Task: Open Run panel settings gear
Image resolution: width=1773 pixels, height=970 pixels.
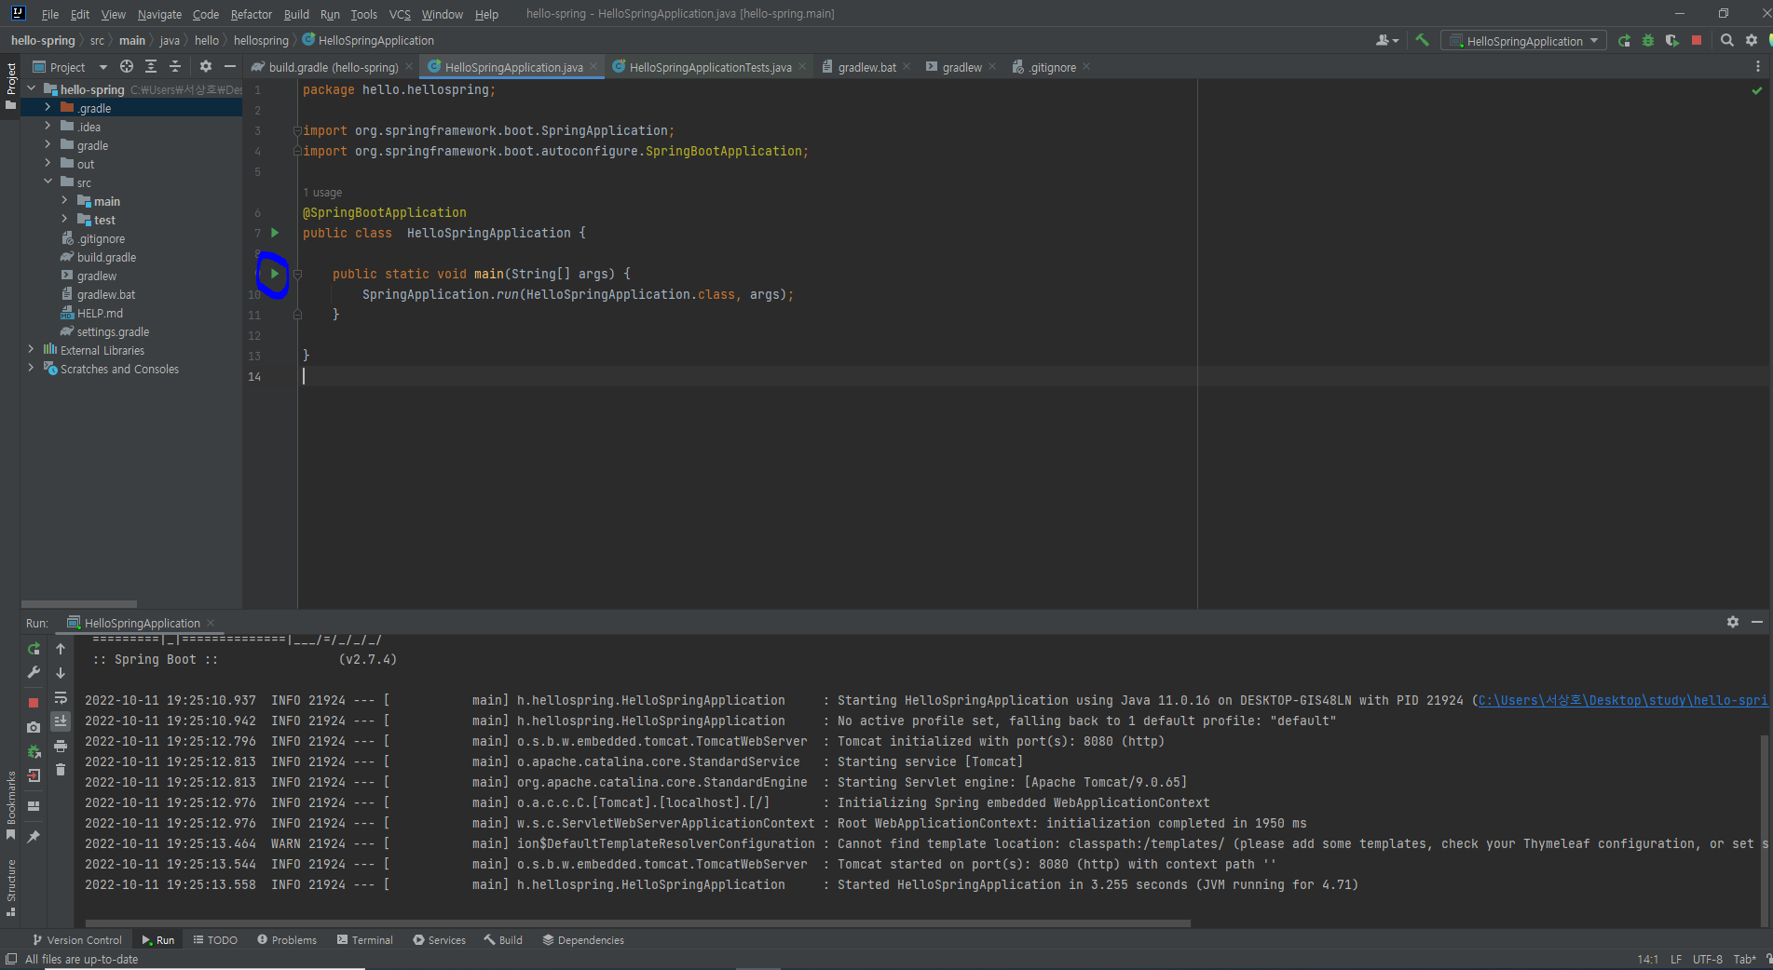Action: click(1733, 622)
